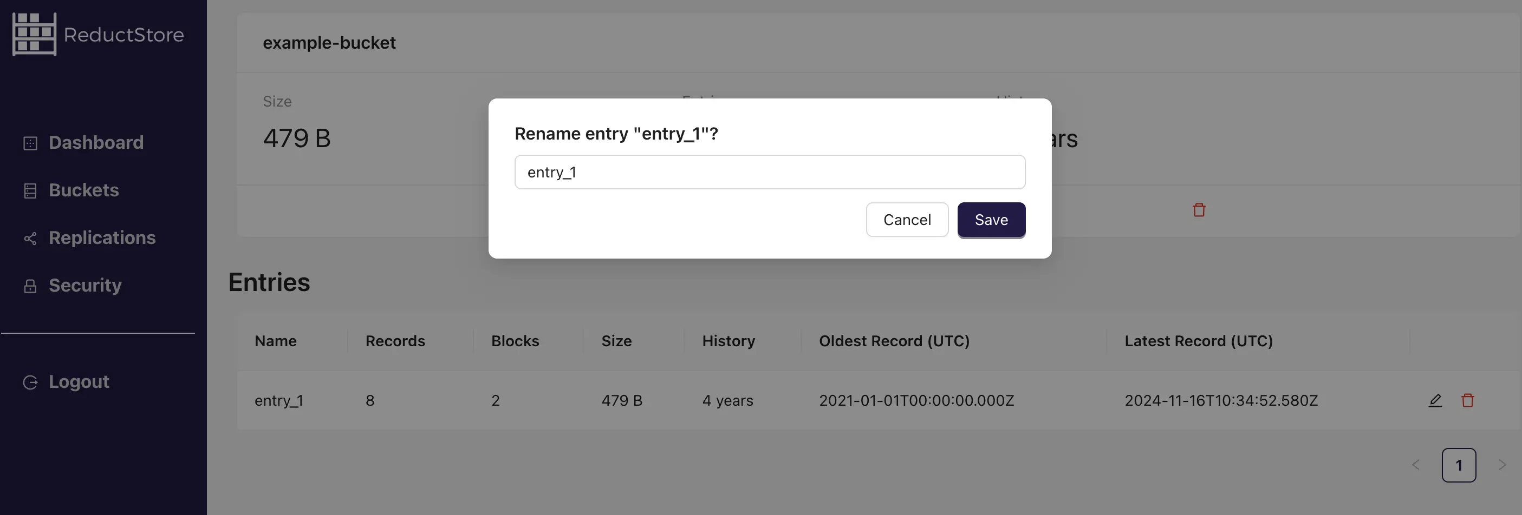Click the ReductStore logo
Screen dimensions: 1522x515
click(97, 34)
